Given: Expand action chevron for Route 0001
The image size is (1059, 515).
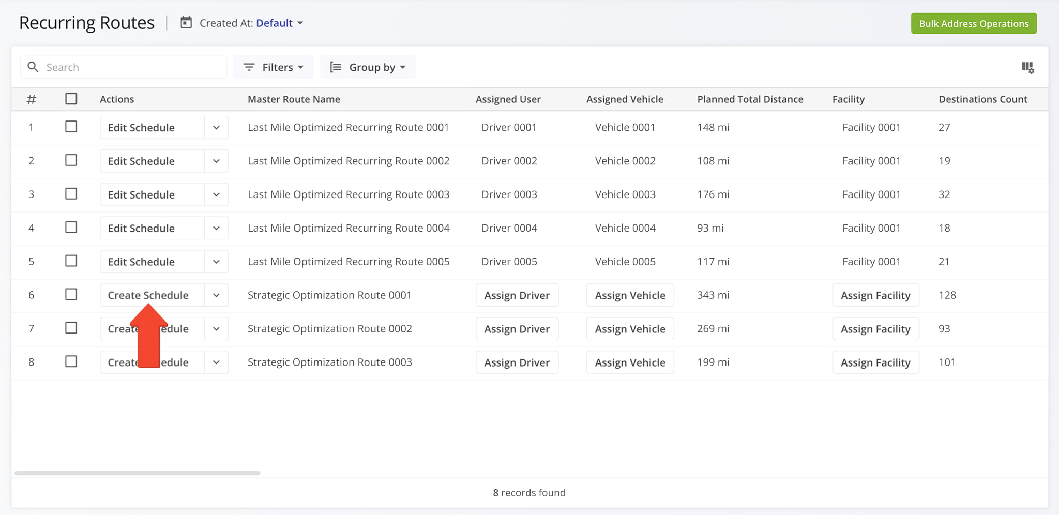Looking at the screenshot, I should (216, 127).
